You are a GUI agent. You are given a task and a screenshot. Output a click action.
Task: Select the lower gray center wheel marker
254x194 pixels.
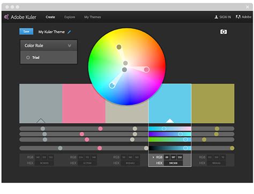click(x=124, y=70)
